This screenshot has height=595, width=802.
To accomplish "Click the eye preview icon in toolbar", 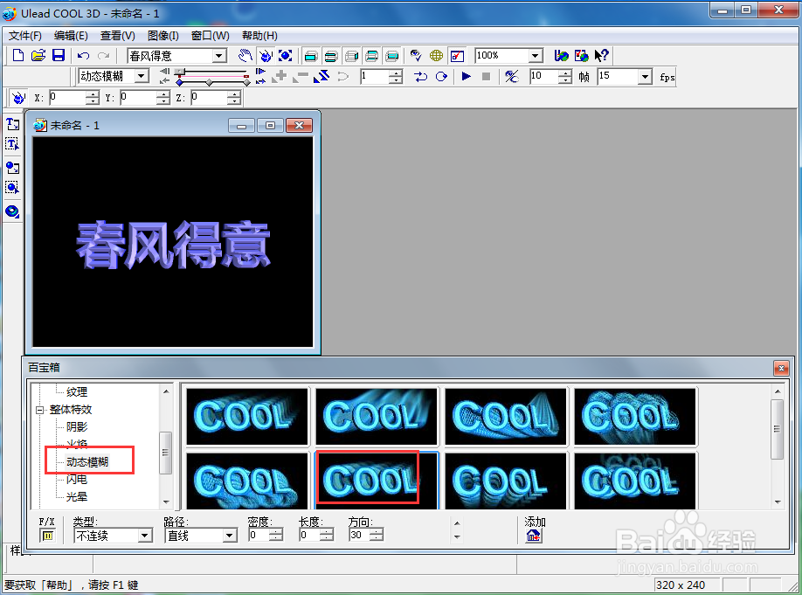I will 416,55.
